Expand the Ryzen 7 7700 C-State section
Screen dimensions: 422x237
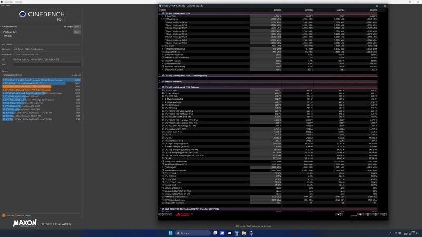(160, 75)
